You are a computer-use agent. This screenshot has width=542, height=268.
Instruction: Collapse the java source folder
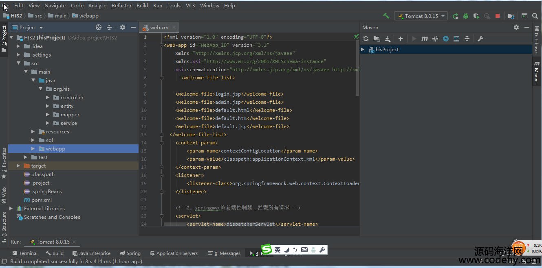tap(33, 80)
